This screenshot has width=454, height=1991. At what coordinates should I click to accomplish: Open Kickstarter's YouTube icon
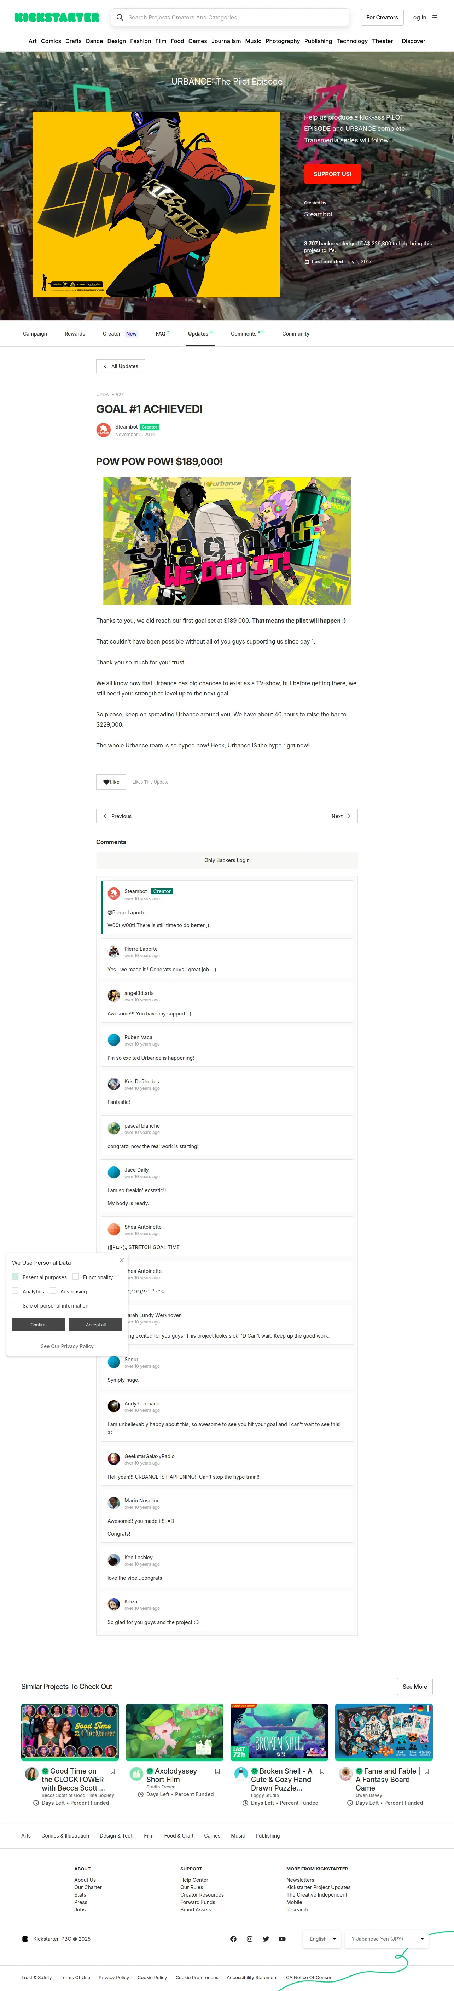coord(281,1938)
